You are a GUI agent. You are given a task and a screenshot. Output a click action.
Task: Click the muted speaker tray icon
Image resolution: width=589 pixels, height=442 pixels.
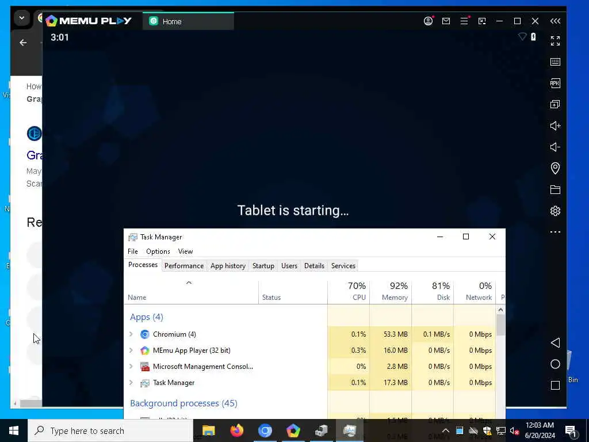[x=514, y=430]
